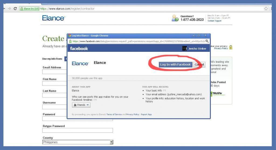
Task: Click the popup address bar zoom magnifier icon
Action: click(207, 41)
